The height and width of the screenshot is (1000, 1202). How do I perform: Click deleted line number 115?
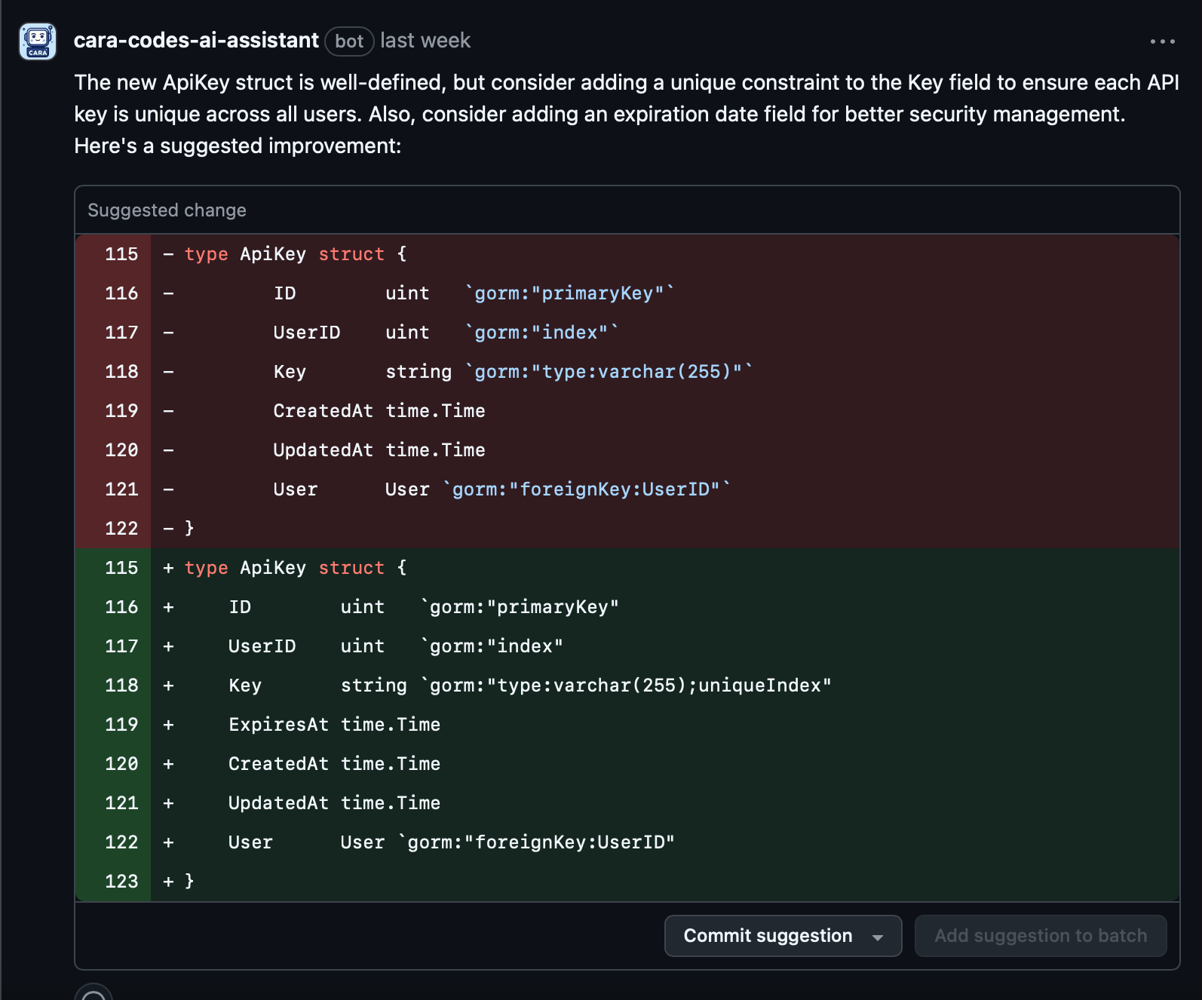[x=121, y=254]
